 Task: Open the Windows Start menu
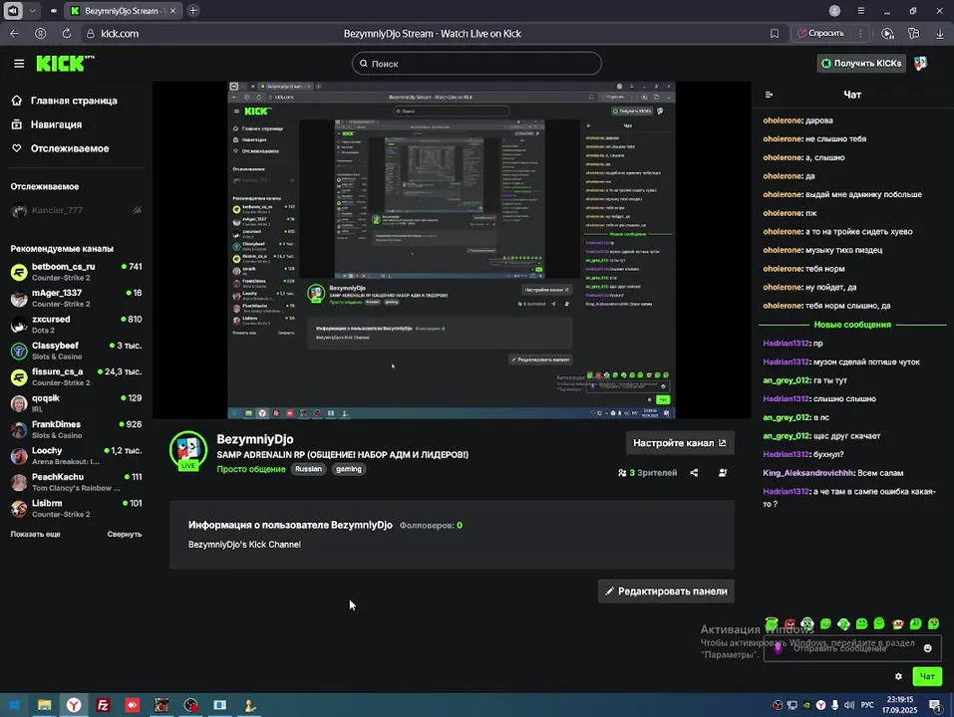coord(15,705)
